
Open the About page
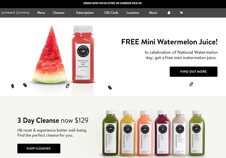153,13
